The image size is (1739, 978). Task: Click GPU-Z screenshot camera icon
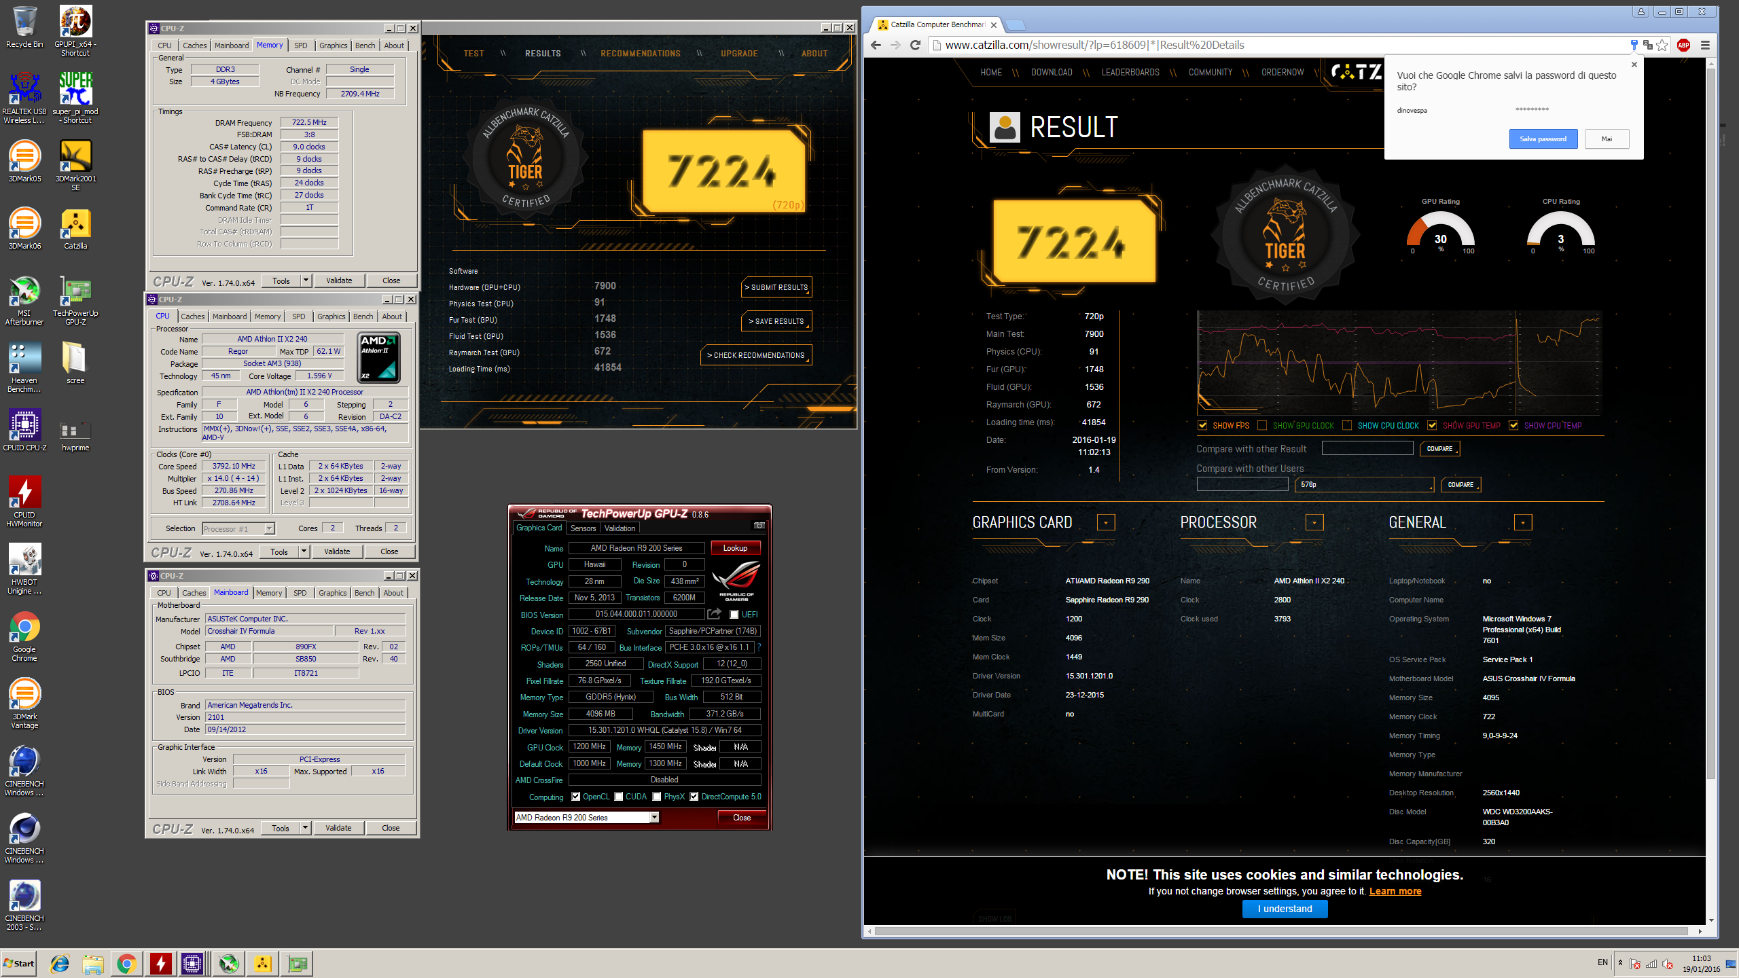[x=759, y=526]
